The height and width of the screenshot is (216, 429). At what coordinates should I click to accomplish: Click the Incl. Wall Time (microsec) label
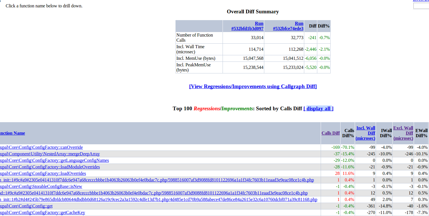click(x=190, y=49)
